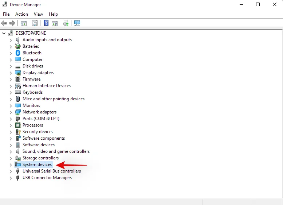Expand the System devices chevron

coord(11,165)
